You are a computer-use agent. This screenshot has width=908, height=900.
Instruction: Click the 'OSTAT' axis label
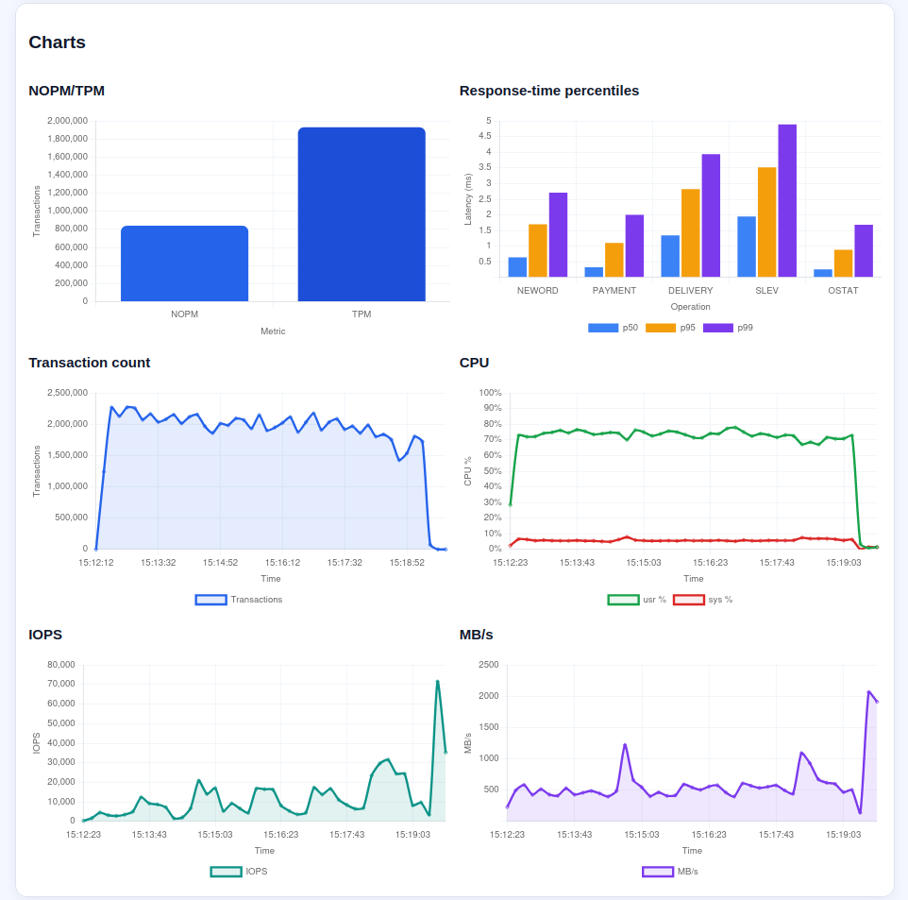pyautogui.click(x=843, y=291)
